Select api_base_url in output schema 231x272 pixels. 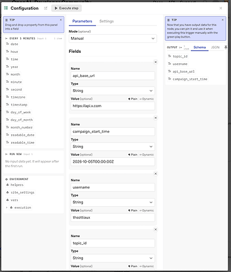(182, 72)
